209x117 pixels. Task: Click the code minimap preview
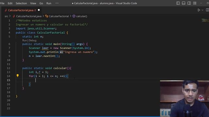[205, 20]
